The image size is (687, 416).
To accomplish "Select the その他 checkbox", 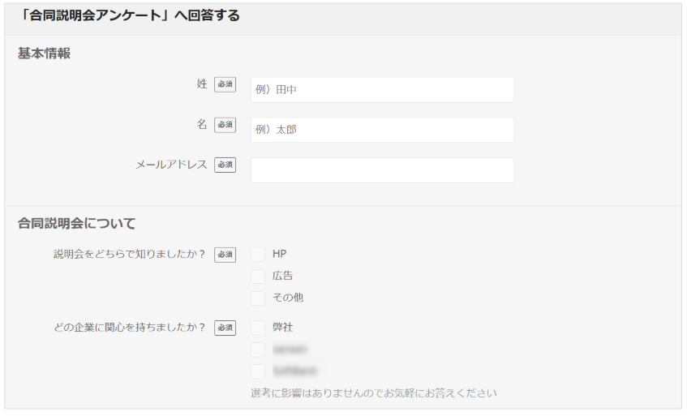I will 258,298.
